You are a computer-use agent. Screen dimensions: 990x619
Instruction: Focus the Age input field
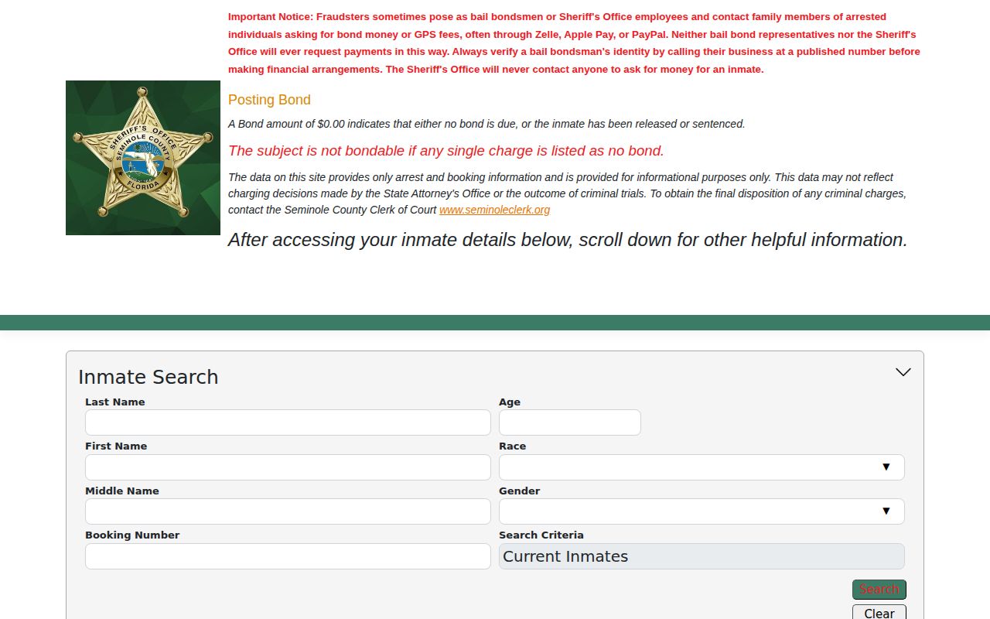570,422
